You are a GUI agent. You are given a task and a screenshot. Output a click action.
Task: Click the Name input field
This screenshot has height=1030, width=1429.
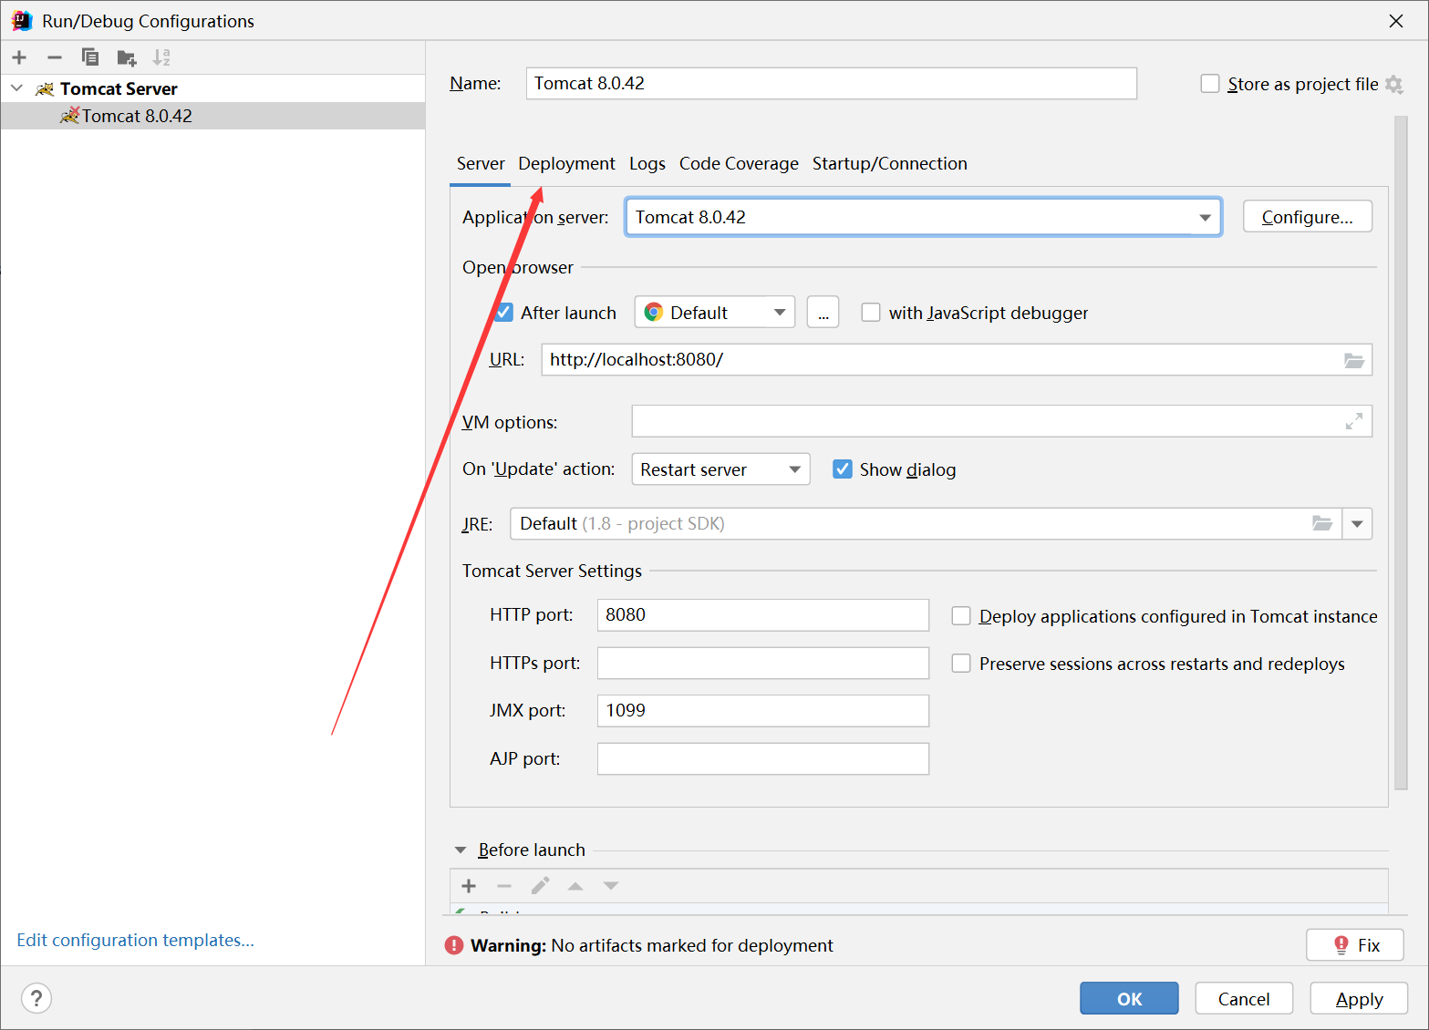pyautogui.click(x=832, y=83)
